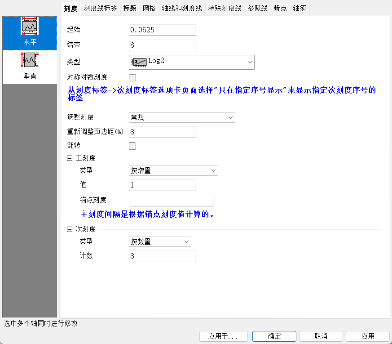The image size is (392, 344).
Task: Collapse the 主刻度 section
Action: (x=70, y=158)
